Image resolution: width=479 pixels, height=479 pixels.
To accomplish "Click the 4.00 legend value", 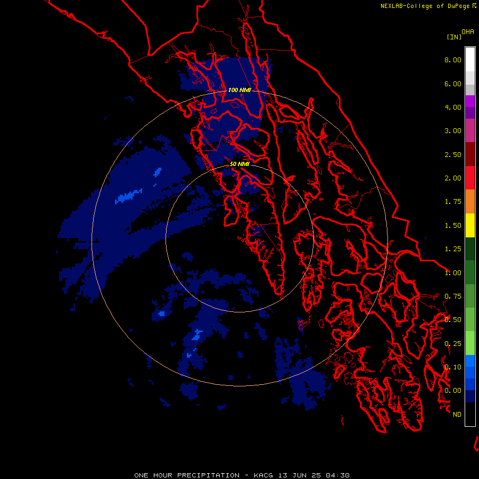I will (x=453, y=107).
